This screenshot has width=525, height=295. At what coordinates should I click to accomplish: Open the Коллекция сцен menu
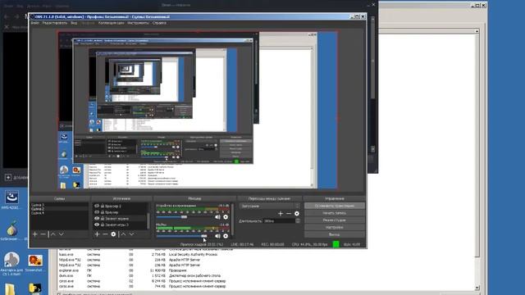tap(112, 23)
